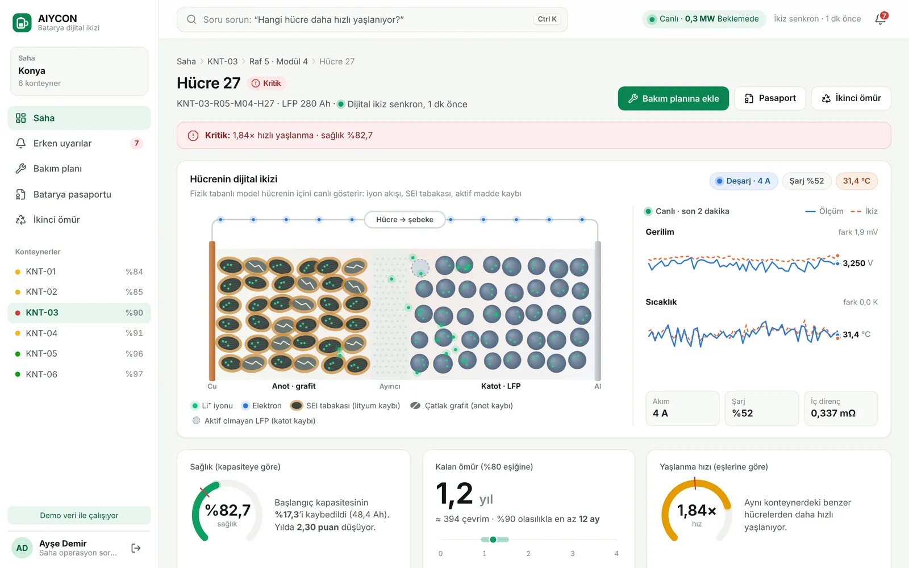The image size is (909, 568).
Task: Click the Saha breadcrumb link
Action: click(186, 61)
